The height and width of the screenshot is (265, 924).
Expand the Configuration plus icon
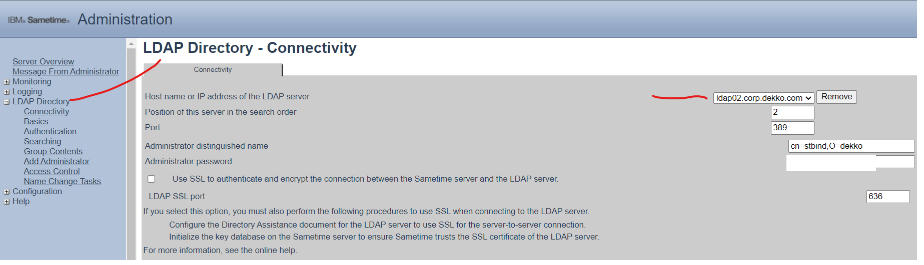point(7,192)
